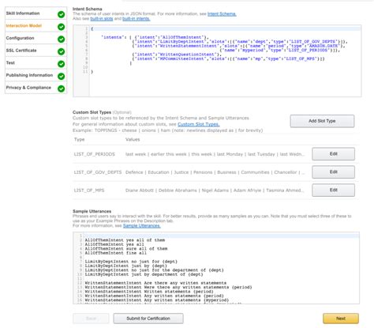Screen dimensions: 374x328
Task: Click green checkmark beside Publishing Information
Action: tap(62, 77)
